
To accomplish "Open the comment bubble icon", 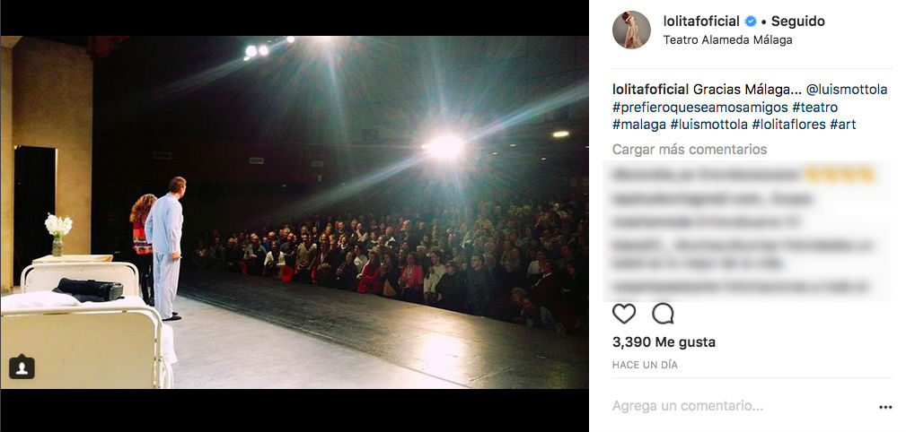I will 663,314.
